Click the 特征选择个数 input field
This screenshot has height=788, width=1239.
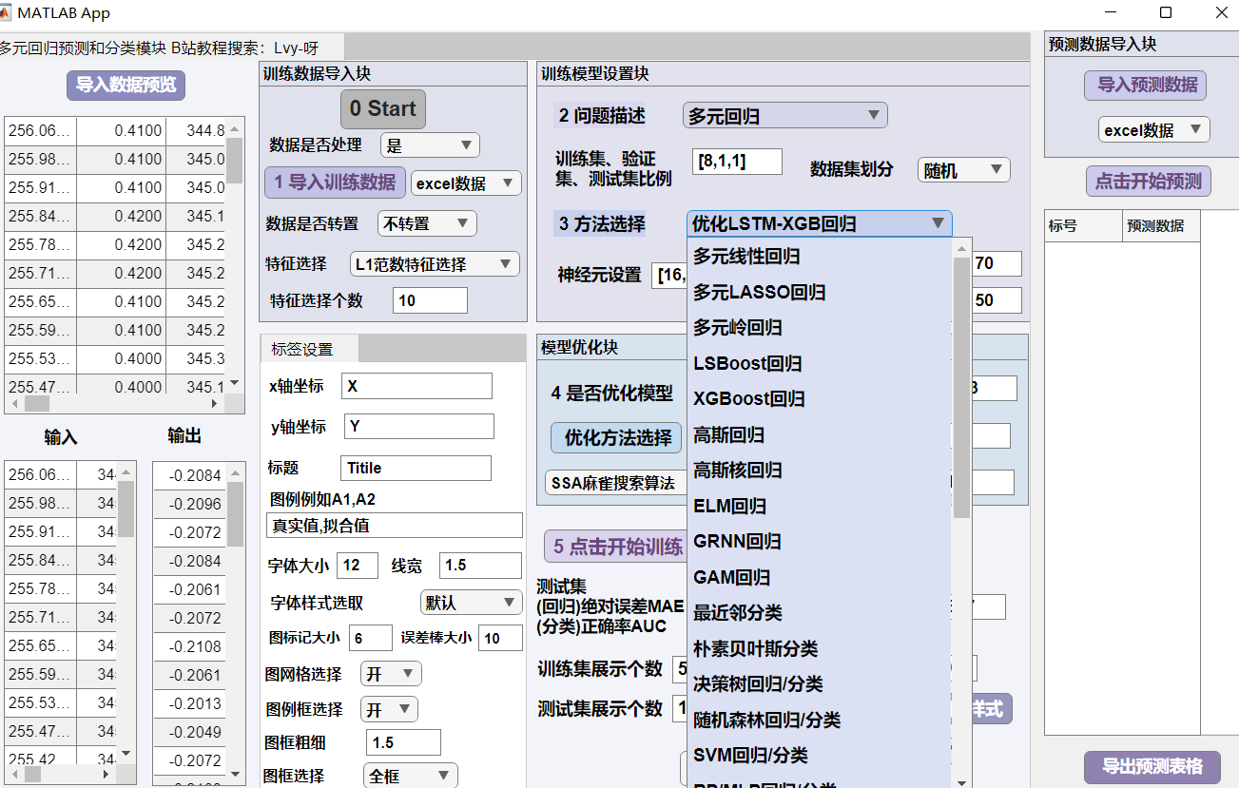click(x=430, y=300)
